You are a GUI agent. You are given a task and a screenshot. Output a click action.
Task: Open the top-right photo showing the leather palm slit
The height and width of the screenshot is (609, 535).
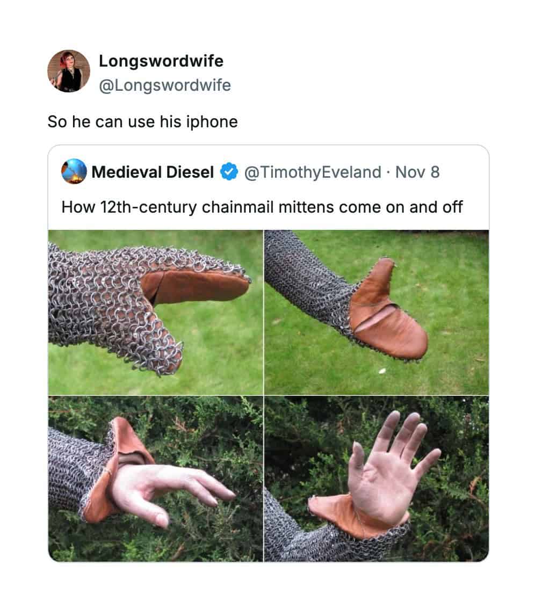(377, 312)
